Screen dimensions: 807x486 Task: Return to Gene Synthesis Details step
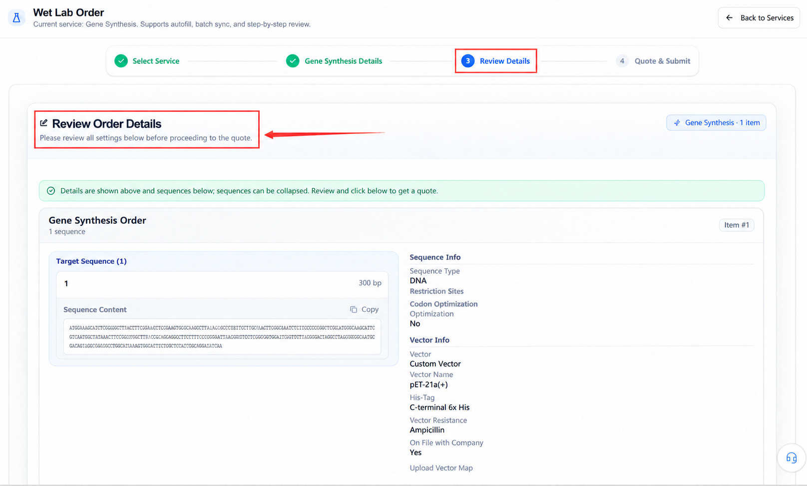pyautogui.click(x=334, y=61)
